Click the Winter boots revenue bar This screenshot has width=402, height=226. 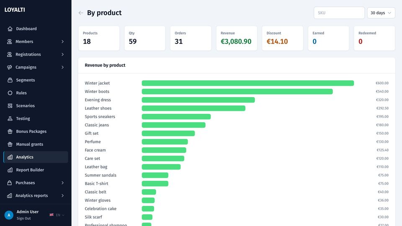click(x=237, y=92)
